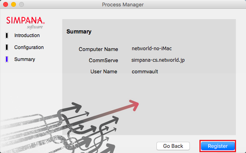
Task: Click the User Name label
Action: tap(104, 72)
